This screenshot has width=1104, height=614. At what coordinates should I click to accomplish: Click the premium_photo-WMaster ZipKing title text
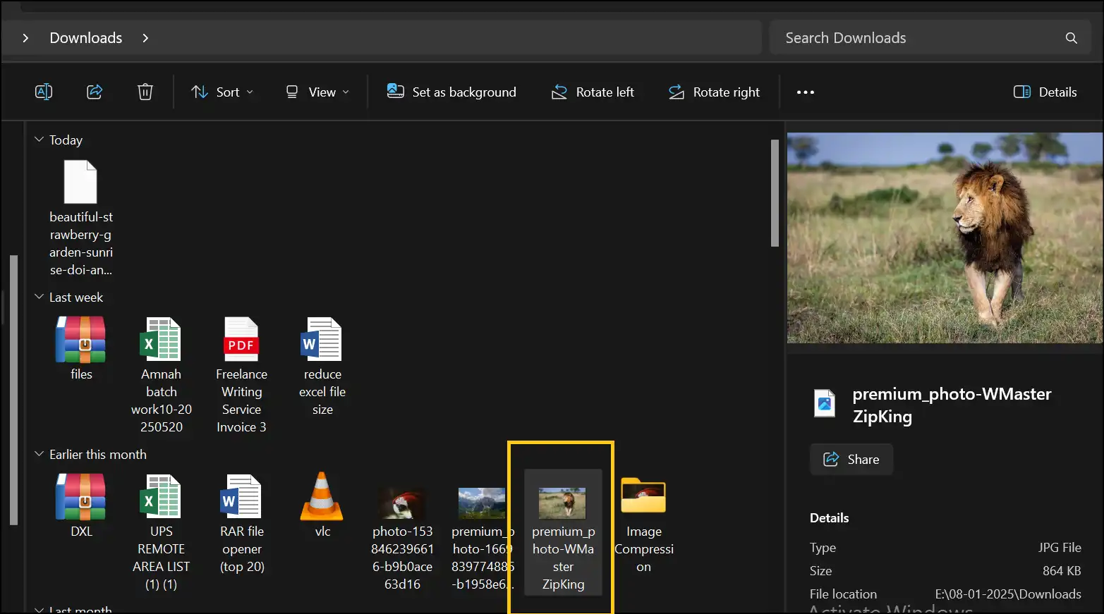pos(952,405)
